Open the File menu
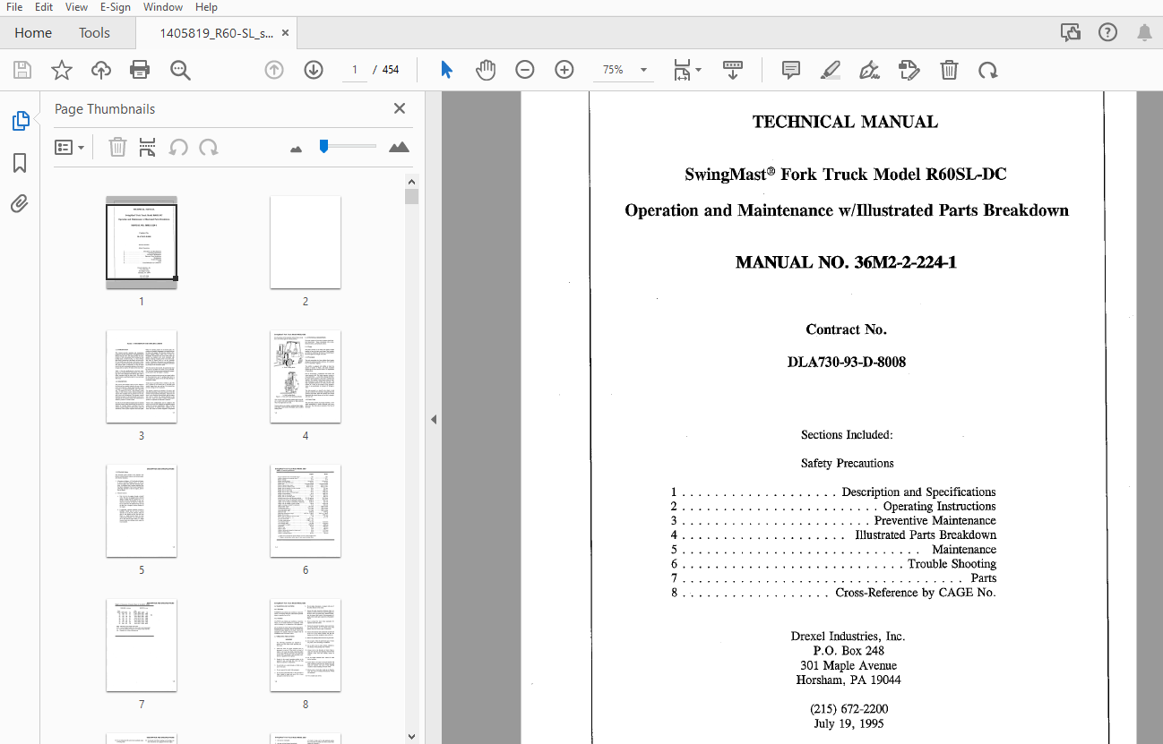The height and width of the screenshot is (744, 1163). [x=14, y=7]
